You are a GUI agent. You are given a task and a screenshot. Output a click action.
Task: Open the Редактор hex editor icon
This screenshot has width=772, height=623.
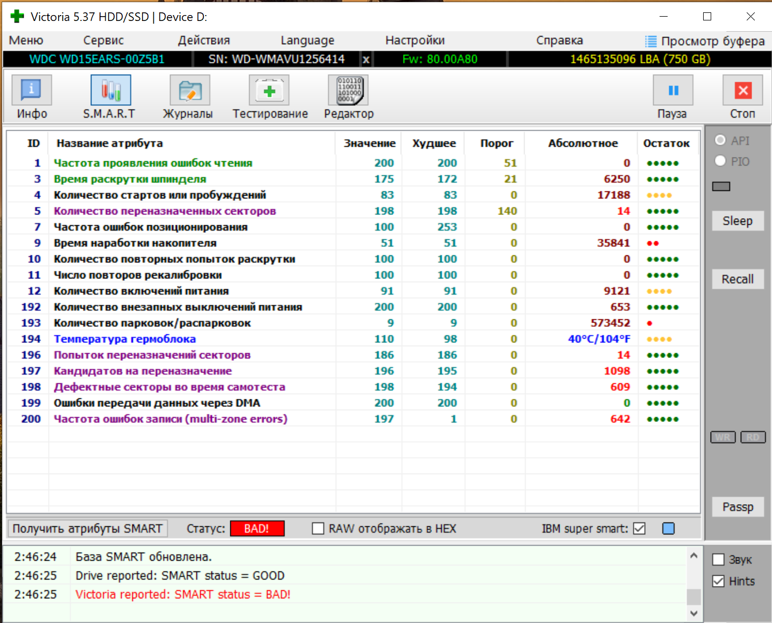tap(349, 90)
